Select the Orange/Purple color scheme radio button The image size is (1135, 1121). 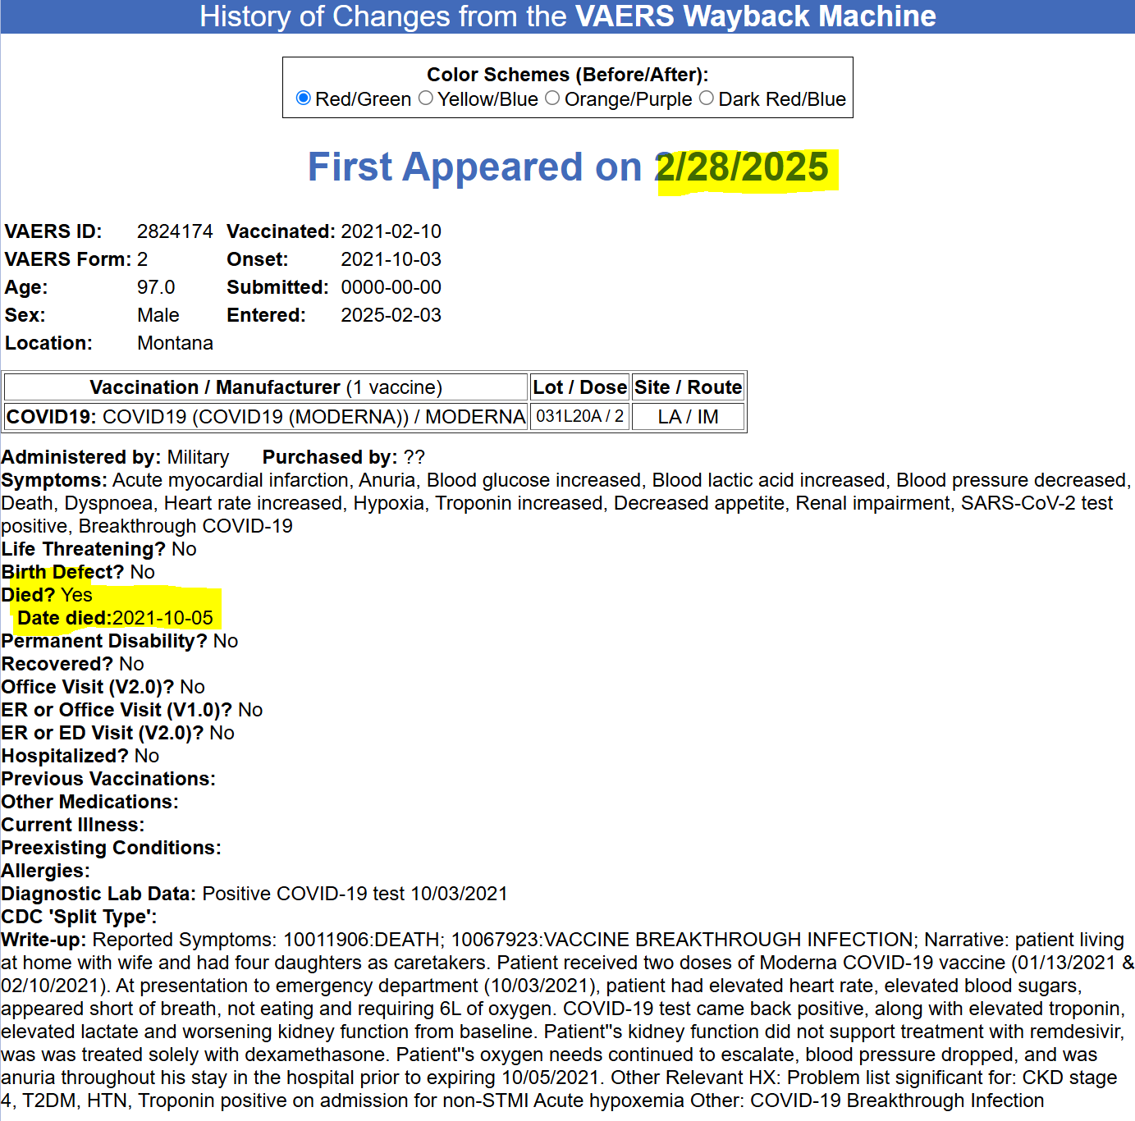[552, 98]
